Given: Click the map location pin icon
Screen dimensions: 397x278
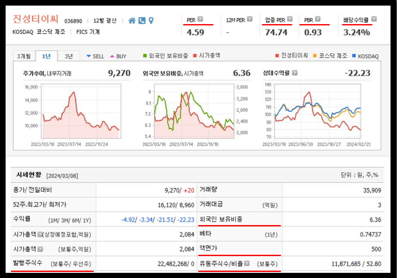Looking at the screenshot, I should click(x=151, y=21).
